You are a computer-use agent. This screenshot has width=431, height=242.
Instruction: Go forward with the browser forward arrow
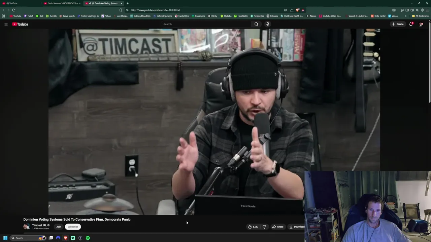[x=9, y=10]
